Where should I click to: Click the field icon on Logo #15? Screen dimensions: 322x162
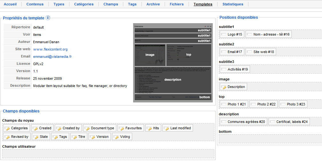click(x=224, y=34)
